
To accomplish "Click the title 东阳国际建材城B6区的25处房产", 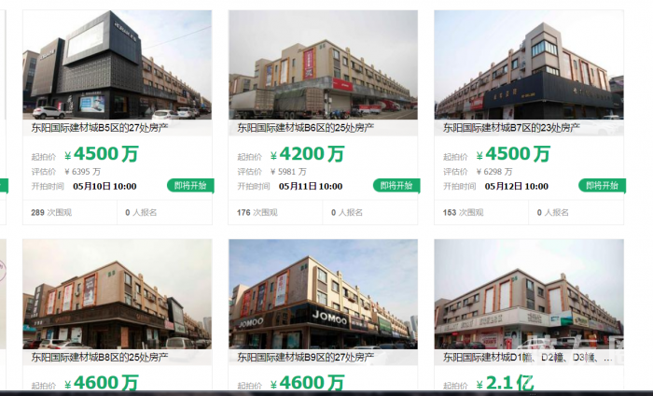I will coord(305,128).
